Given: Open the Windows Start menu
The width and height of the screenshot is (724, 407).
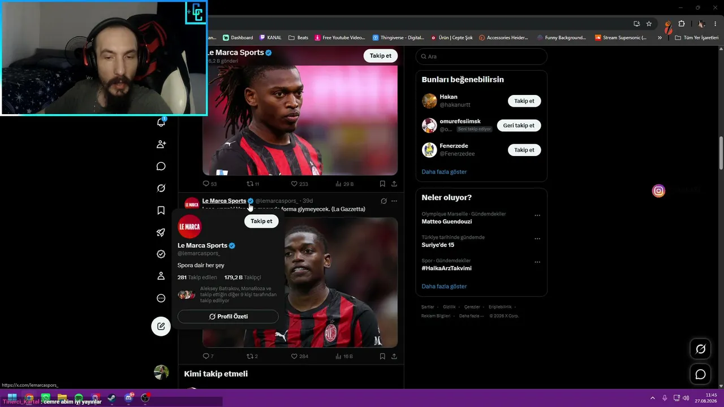Looking at the screenshot, I should 12,398.
